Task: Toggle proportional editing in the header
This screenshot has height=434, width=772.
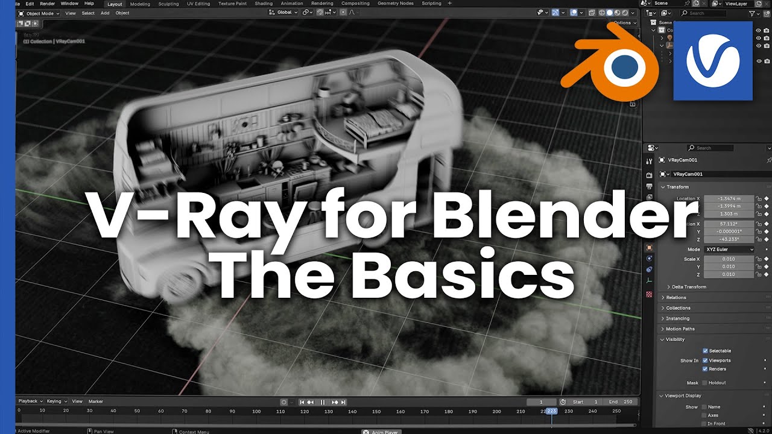Action: 343,12
